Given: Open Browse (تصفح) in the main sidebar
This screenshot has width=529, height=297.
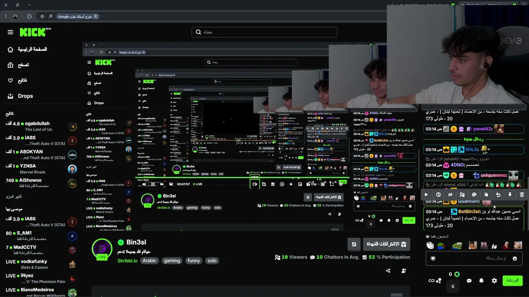Looking at the screenshot, I should pyautogui.click(x=18, y=65).
